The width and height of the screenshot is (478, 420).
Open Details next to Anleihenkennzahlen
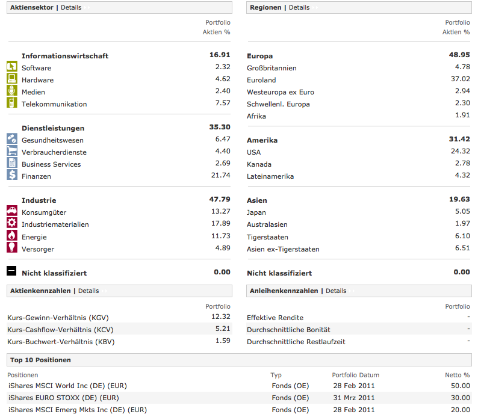coord(336,291)
